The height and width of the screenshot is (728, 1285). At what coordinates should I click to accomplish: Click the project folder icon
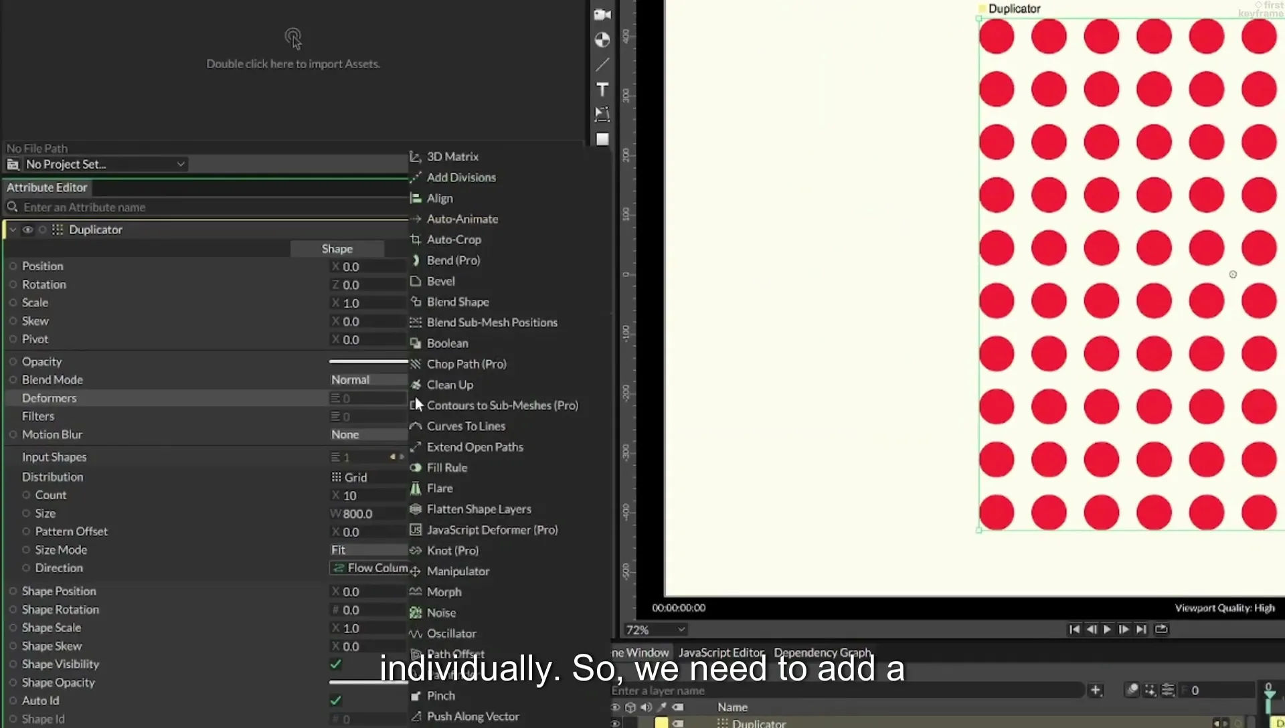pyautogui.click(x=13, y=164)
